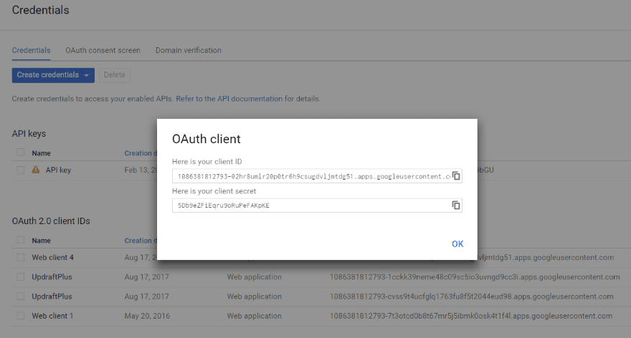Tick the Web client 1 checkbox
The image size is (631, 338).
[21, 316]
